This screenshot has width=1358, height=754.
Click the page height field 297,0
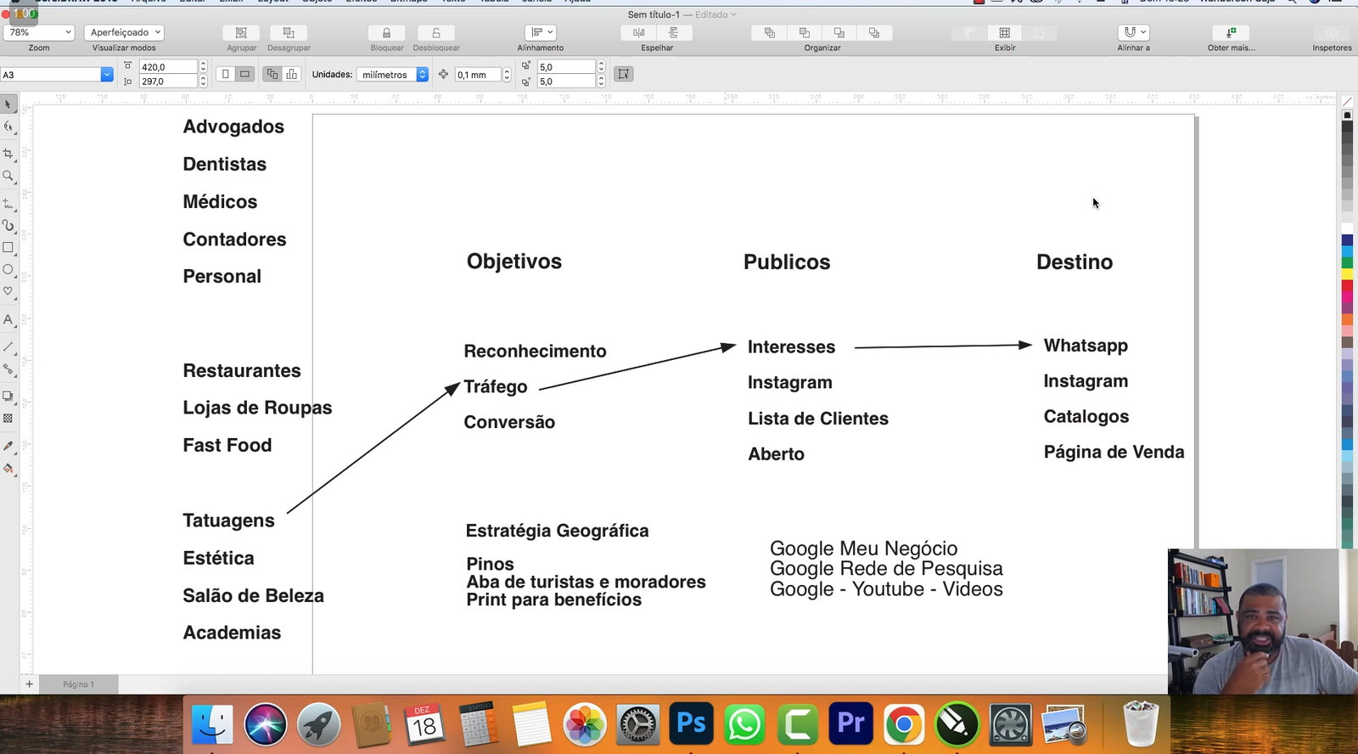[x=169, y=82]
